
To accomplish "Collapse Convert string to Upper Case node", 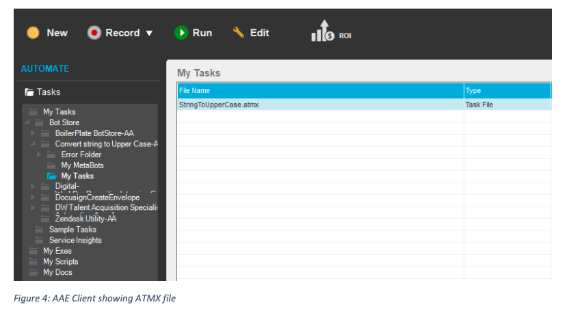I will (34, 144).
